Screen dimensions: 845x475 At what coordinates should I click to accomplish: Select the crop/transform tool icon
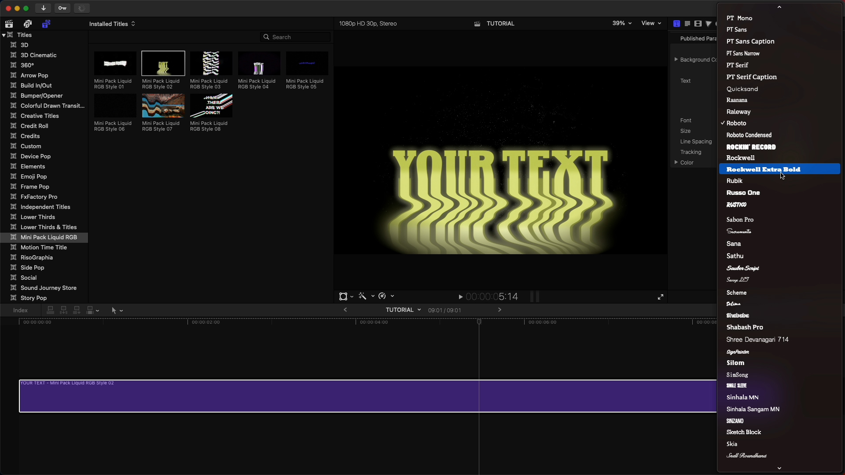(x=343, y=296)
